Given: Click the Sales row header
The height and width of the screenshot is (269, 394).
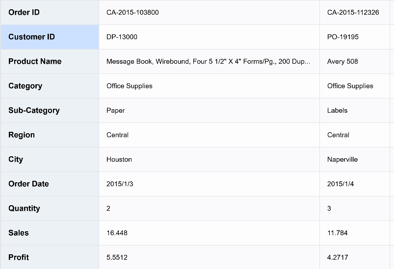Looking at the screenshot, I should [49, 233].
